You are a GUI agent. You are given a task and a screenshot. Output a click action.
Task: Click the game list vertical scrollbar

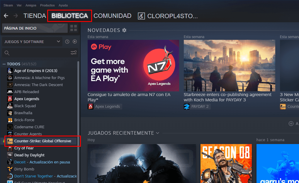pos(78,122)
